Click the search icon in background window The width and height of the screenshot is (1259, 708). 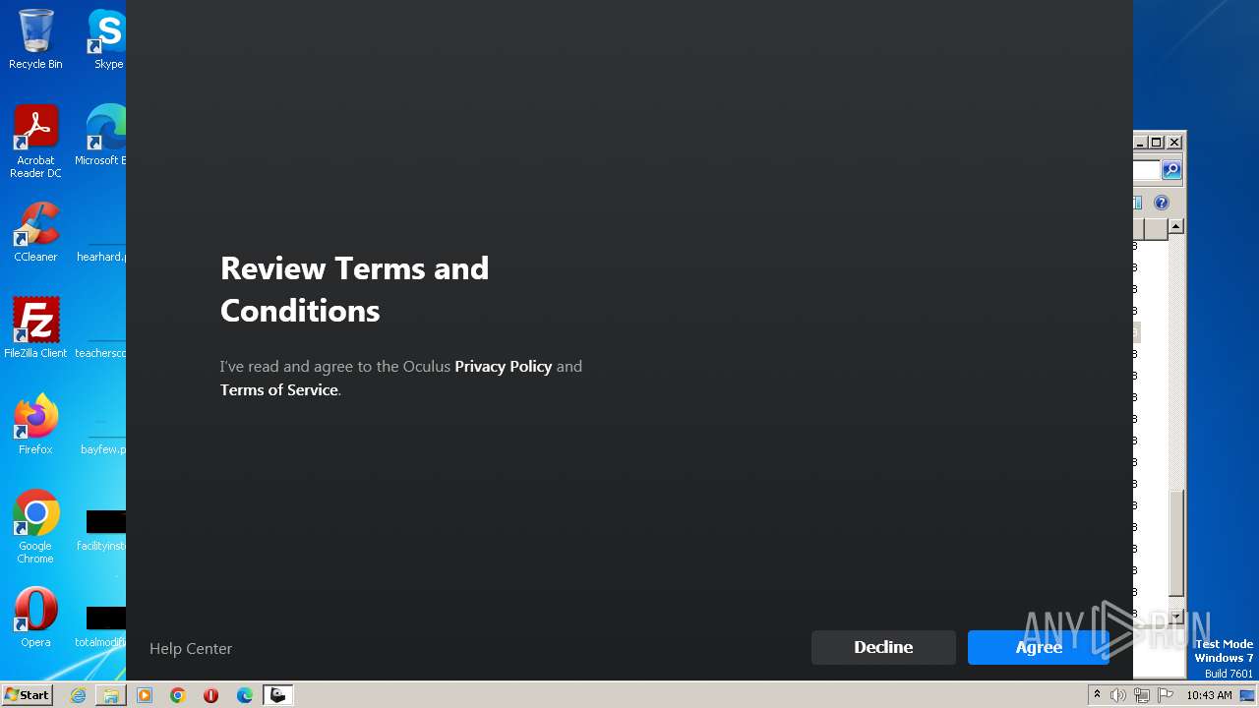(1171, 170)
